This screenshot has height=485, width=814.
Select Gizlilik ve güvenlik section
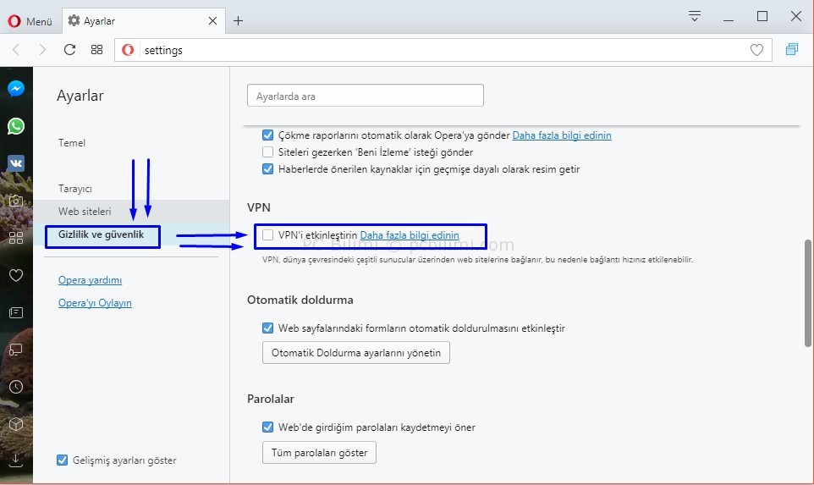[x=102, y=234]
